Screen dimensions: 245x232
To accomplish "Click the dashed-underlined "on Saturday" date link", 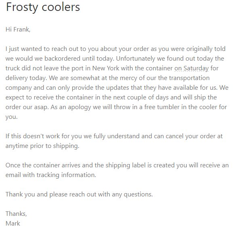I will pos(191,68).
